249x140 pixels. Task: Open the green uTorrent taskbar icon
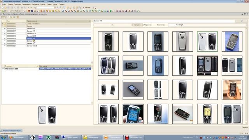tap(49, 137)
